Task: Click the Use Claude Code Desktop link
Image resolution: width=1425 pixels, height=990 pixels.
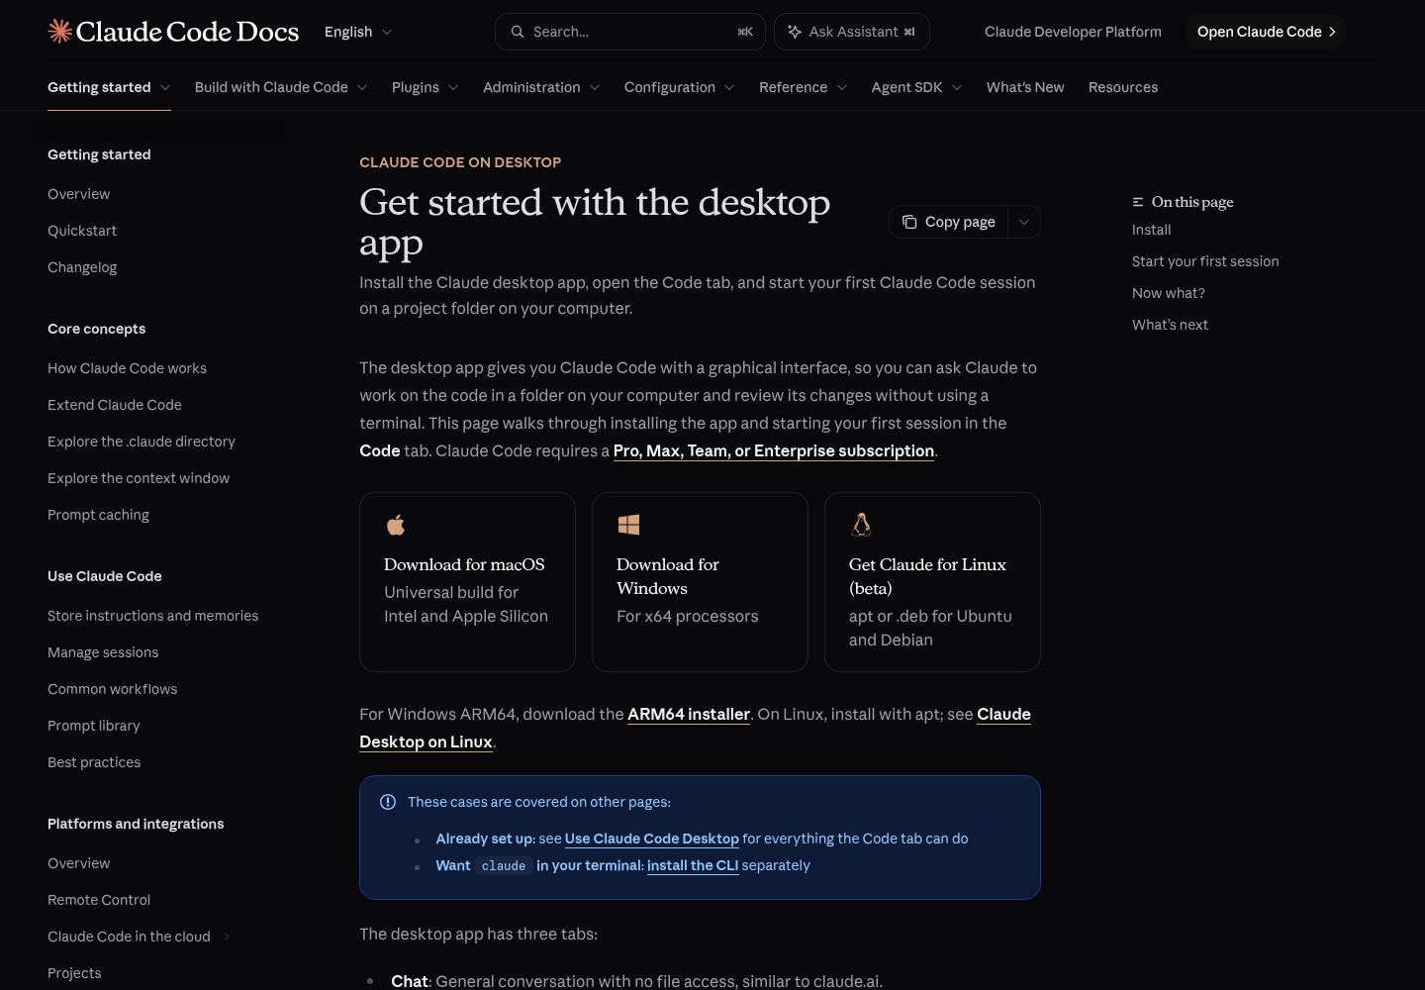Action: pos(652,839)
